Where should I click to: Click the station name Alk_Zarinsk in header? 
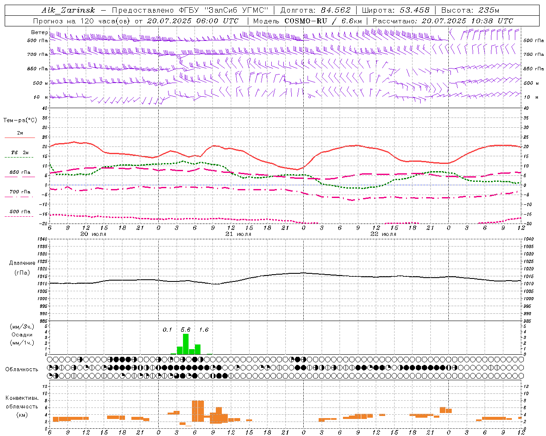[x=68, y=10]
